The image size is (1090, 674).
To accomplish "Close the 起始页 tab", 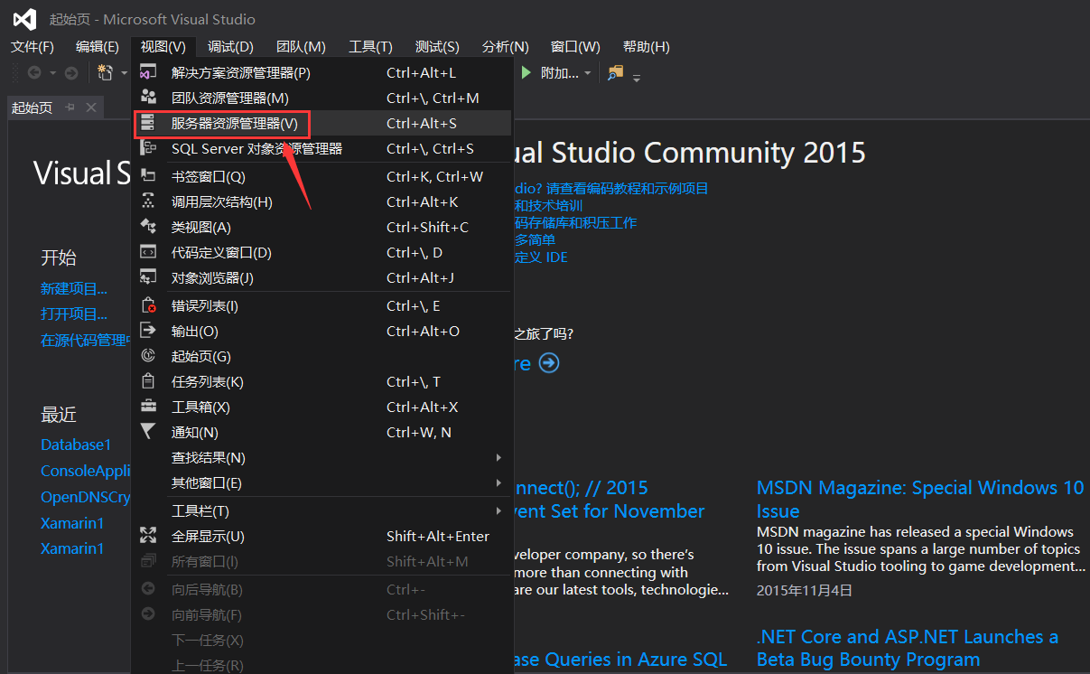I will click(90, 108).
